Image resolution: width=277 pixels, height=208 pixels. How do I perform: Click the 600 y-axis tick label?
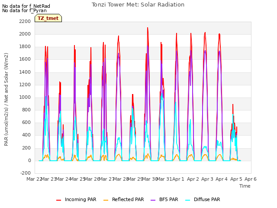click(26, 122)
